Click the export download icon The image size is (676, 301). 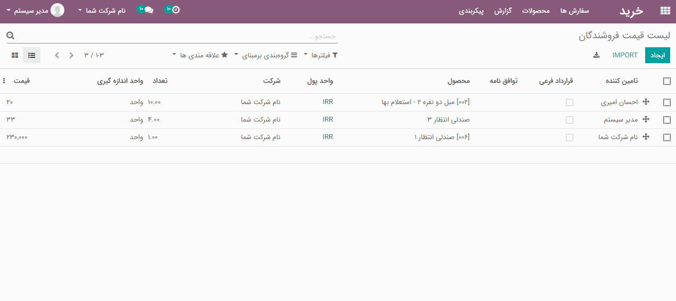point(596,55)
